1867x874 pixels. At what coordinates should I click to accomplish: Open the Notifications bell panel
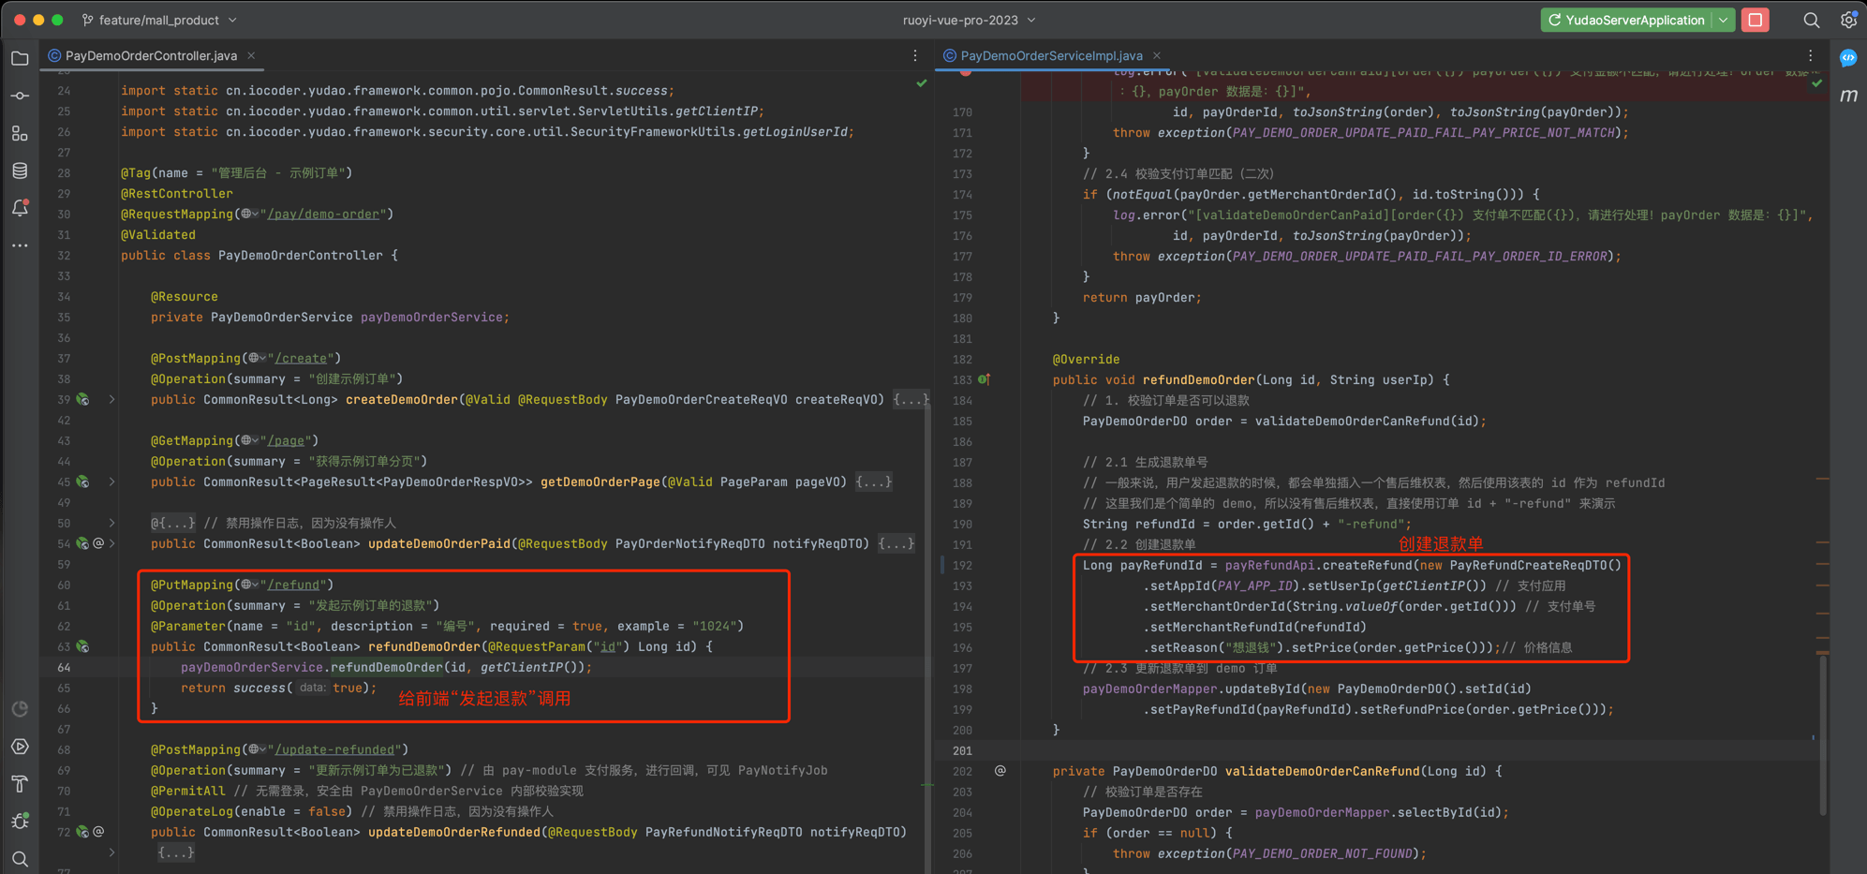20,208
